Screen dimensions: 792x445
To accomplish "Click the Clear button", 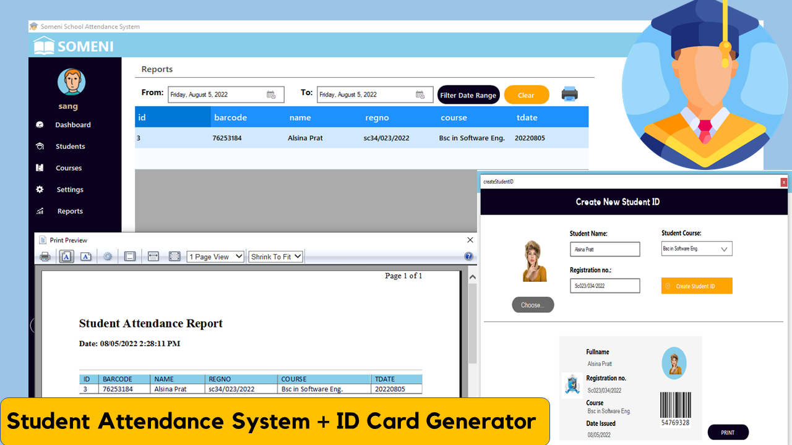I will [527, 95].
